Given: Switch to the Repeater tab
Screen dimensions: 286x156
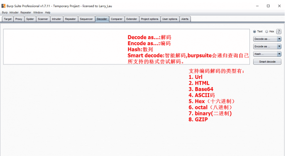Looking at the screenshot, I should [x=71, y=19].
